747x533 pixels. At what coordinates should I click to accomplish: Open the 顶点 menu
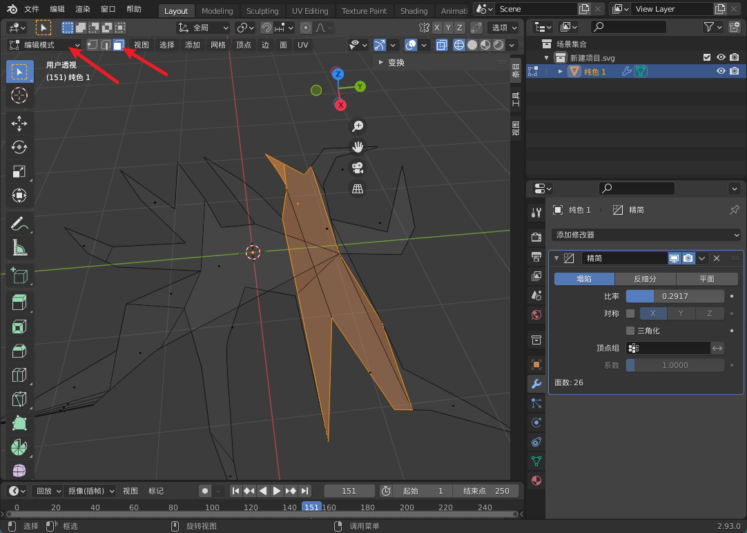click(x=244, y=45)
